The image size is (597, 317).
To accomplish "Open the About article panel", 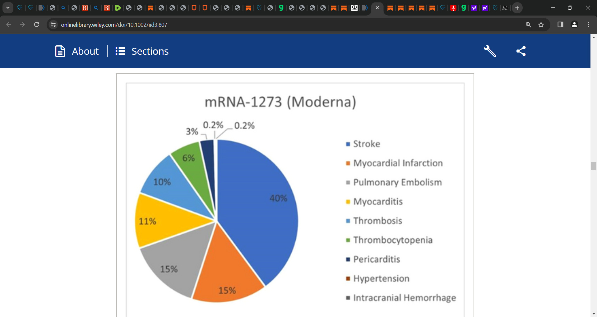I will pos(77,51).
